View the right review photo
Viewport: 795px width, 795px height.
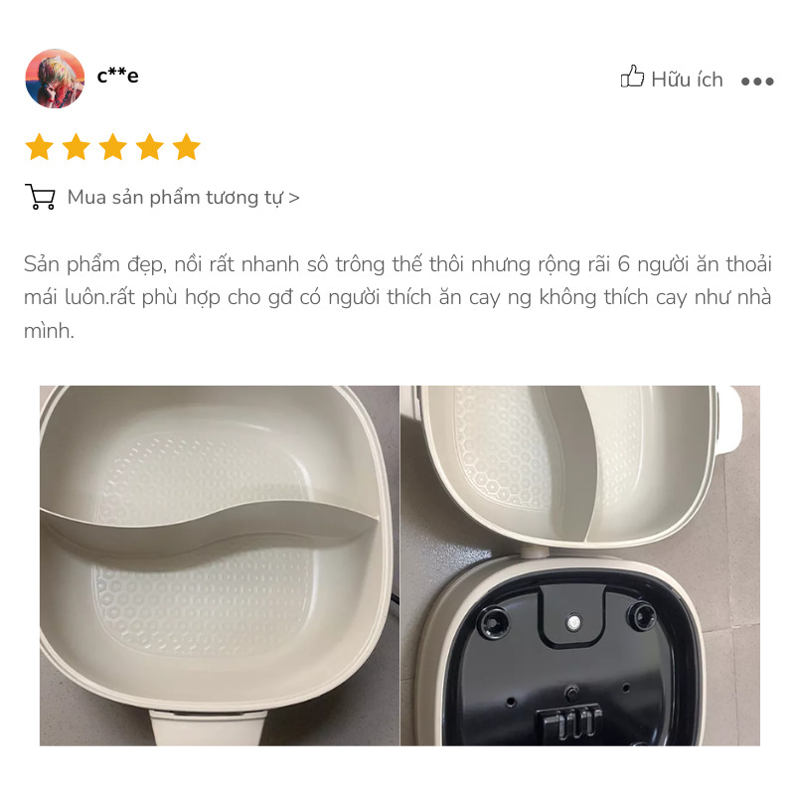coord(580,565)
